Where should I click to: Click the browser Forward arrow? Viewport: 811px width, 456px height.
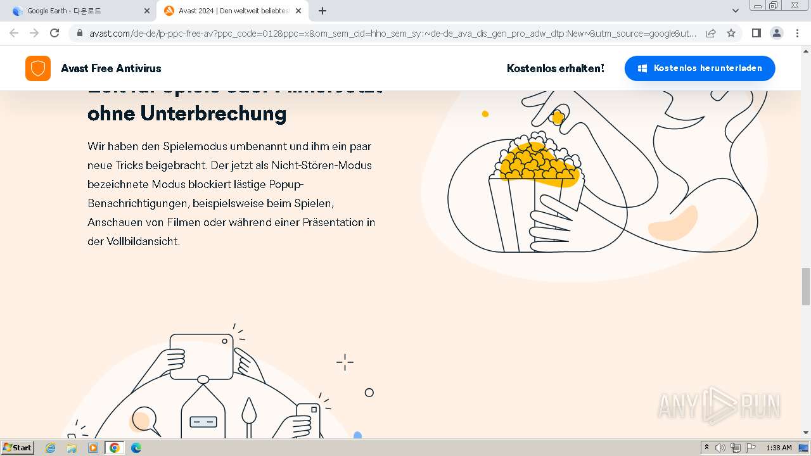(x=34, y=33)
